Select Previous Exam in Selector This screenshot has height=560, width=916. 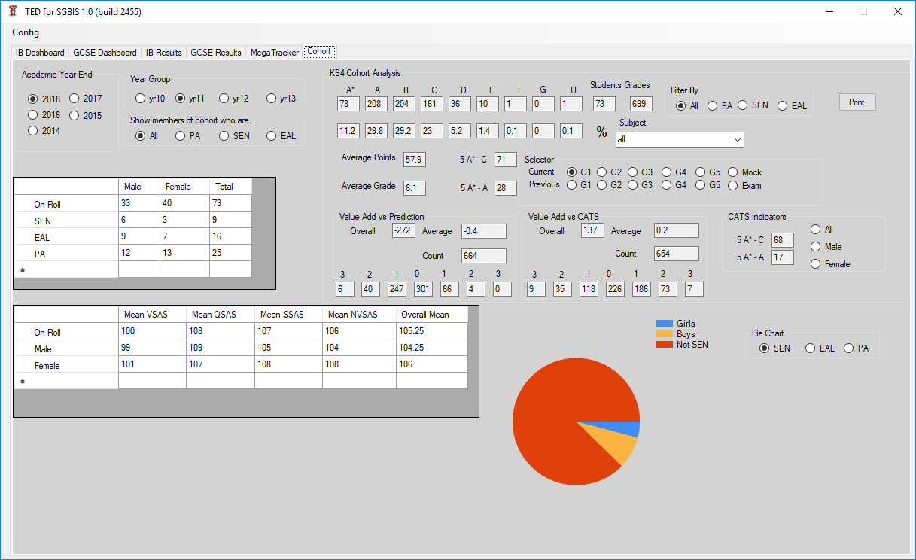pos(744,185)
